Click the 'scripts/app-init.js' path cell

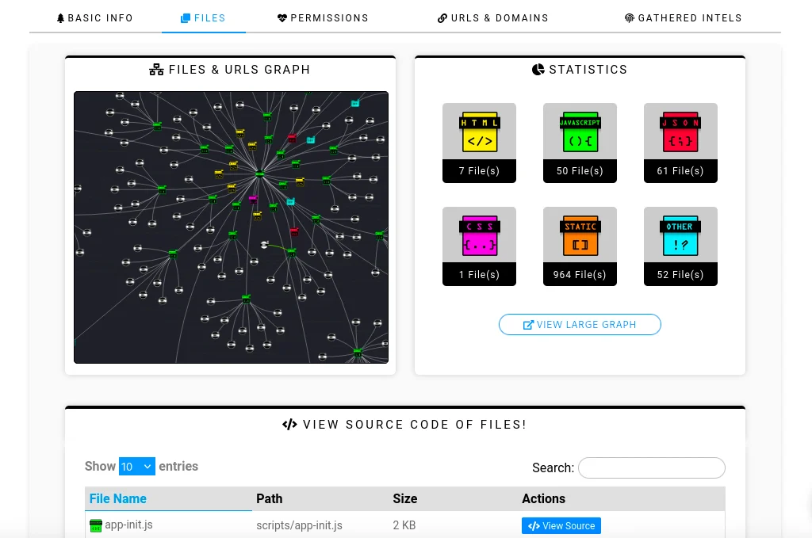pyautogui.click(x=299, y=525)
